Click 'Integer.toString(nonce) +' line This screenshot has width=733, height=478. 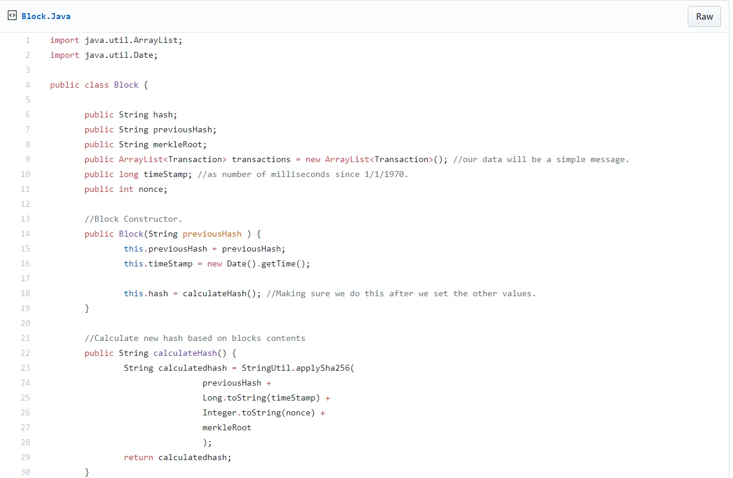(264, 413)
